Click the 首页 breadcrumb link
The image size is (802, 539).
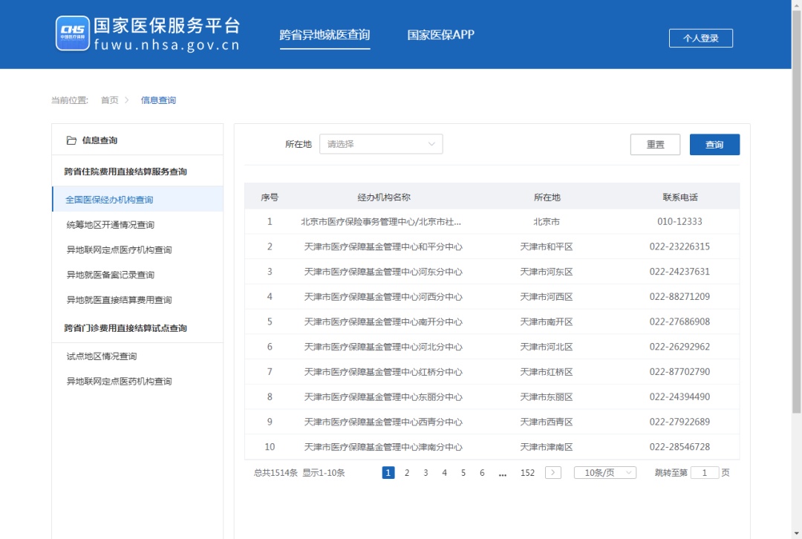109,100
